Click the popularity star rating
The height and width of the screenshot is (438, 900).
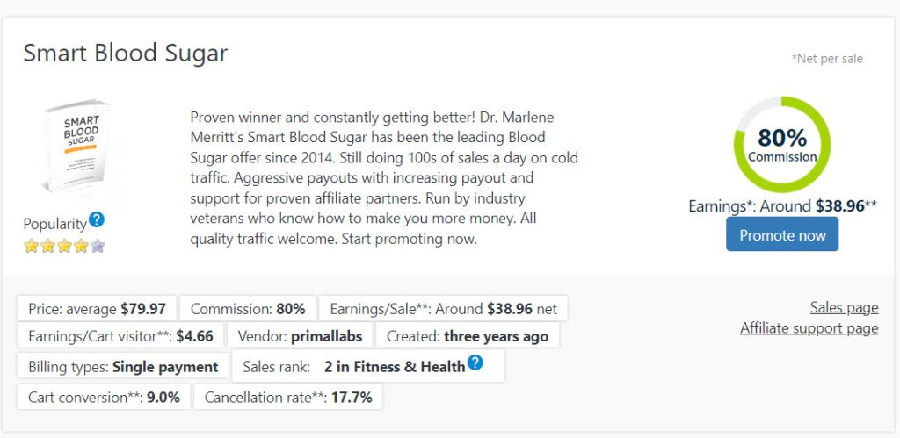pos(64,246)
